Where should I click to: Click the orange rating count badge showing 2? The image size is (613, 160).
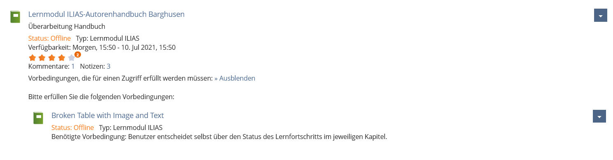tap(78, 54)
